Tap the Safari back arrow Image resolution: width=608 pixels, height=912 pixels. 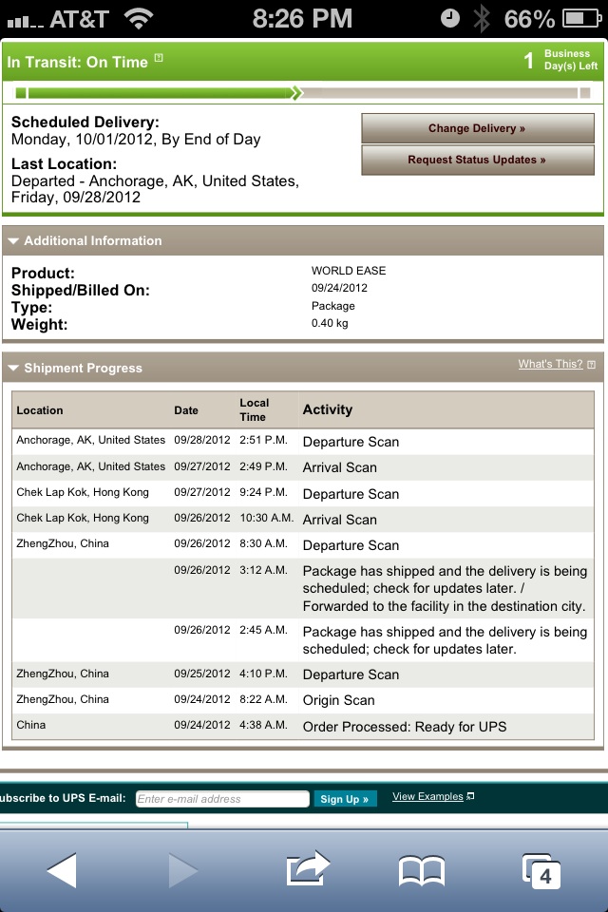(x=62, y=870)
